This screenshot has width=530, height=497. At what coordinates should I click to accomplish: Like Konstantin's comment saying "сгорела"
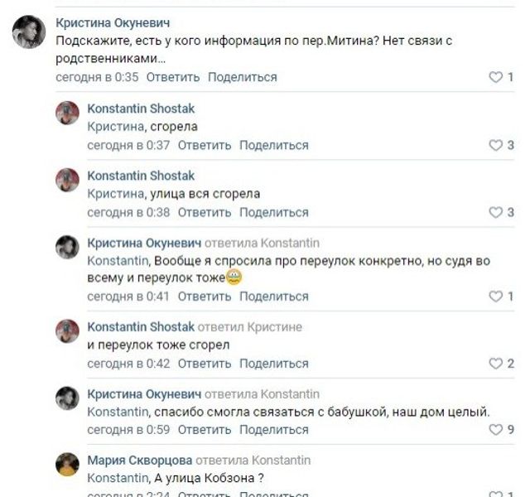point(496,145)
